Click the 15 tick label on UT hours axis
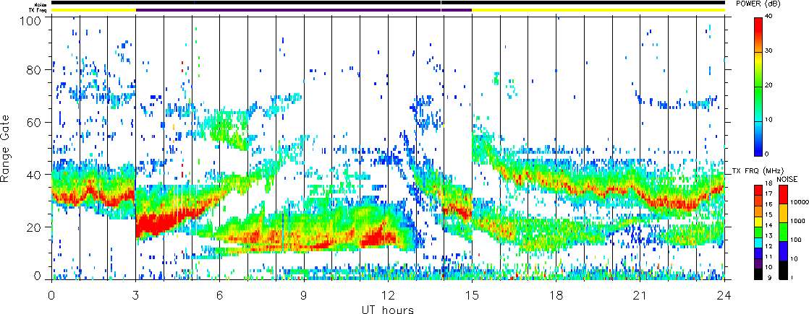The image size is (809, 314). pos(472,296)
